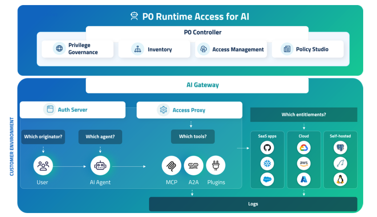The width and height of the screenshot is (377, 217).
Task: Click the Plugins plug icon
Action: (216, 165)
